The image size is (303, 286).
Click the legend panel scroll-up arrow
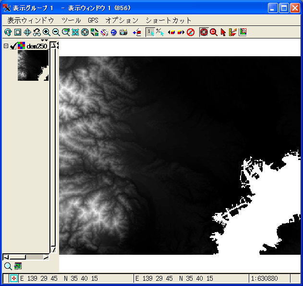pyautogui.click(x=53, y=46)
